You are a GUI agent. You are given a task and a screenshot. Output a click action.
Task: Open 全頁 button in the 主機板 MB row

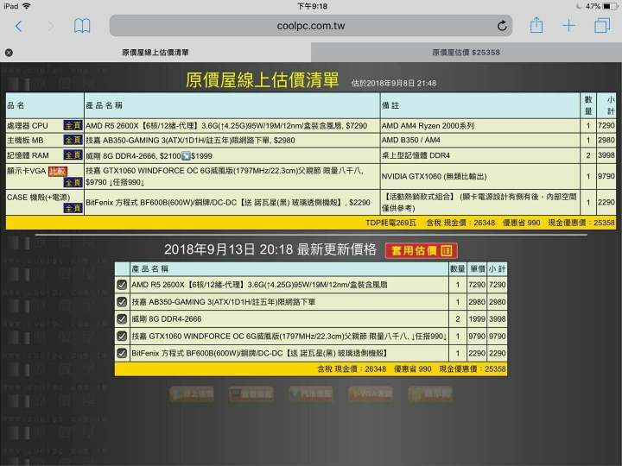coord(73,140)
